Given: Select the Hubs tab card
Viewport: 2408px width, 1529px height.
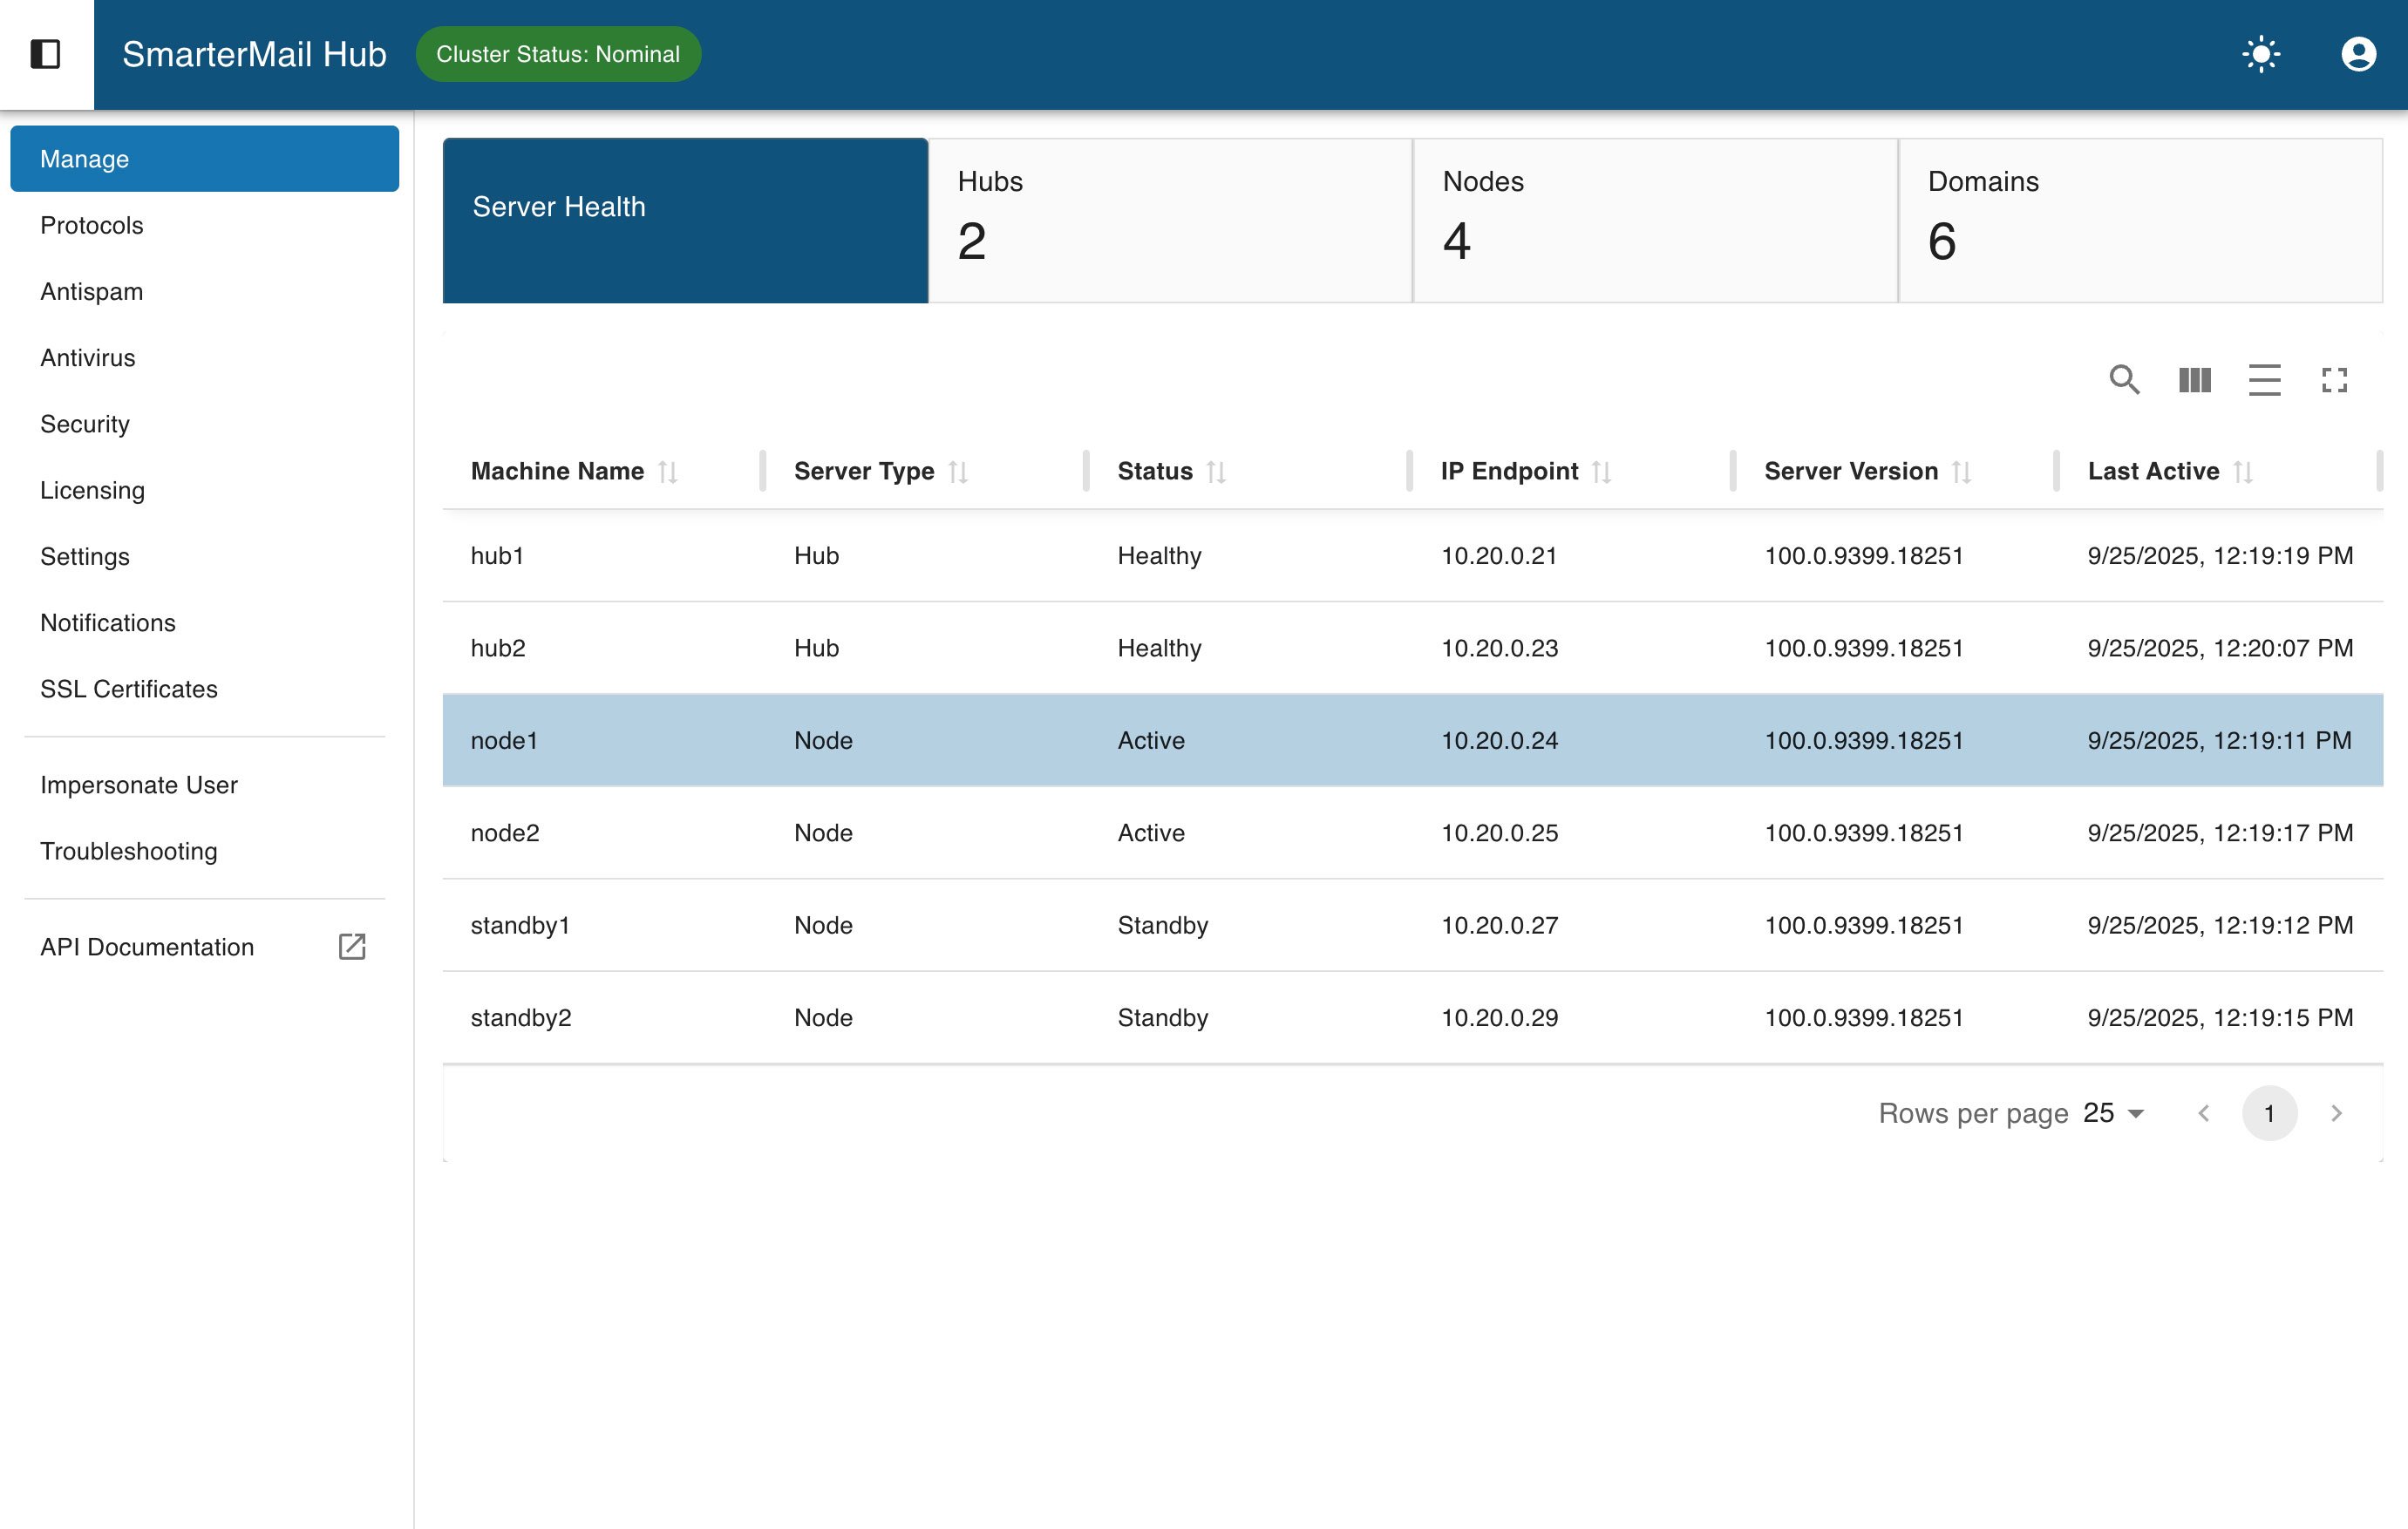Looking at the screenshot, I should point(1170,220).
